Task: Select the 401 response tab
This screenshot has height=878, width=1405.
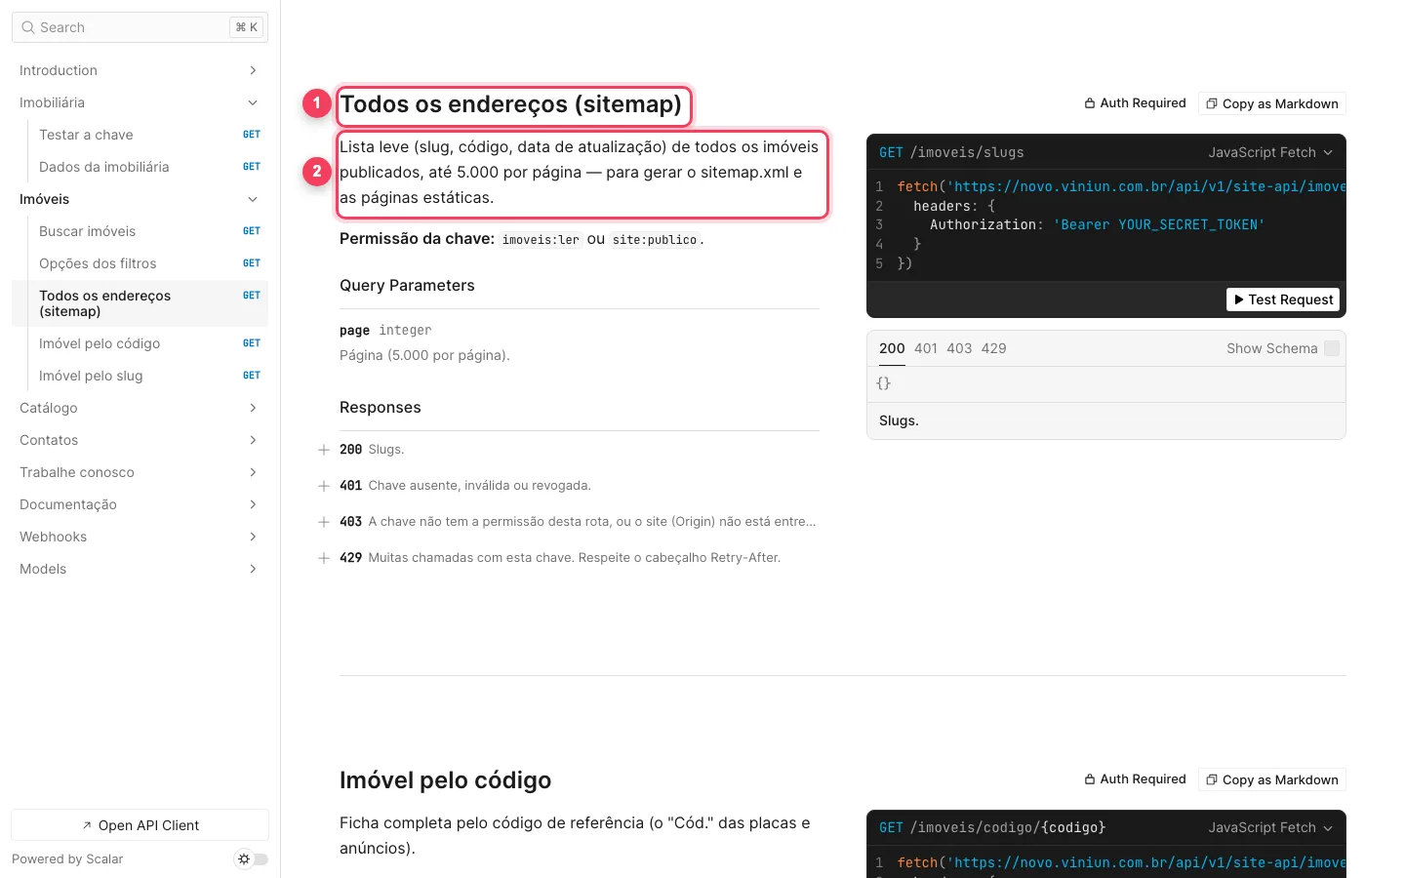Action: (x=926, y=348)
